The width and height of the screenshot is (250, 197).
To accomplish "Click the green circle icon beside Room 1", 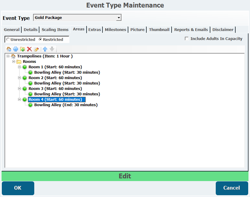I will pyautogui.click(x=25, y=67).
